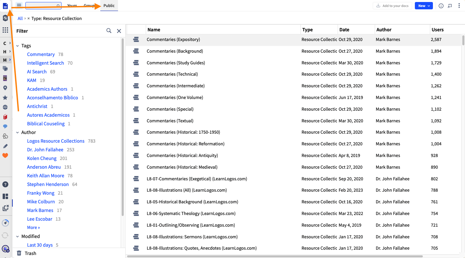The height and width of the screenshot is (258, 465).
Task: Collapse the Modified filter section
Action: 18,236
